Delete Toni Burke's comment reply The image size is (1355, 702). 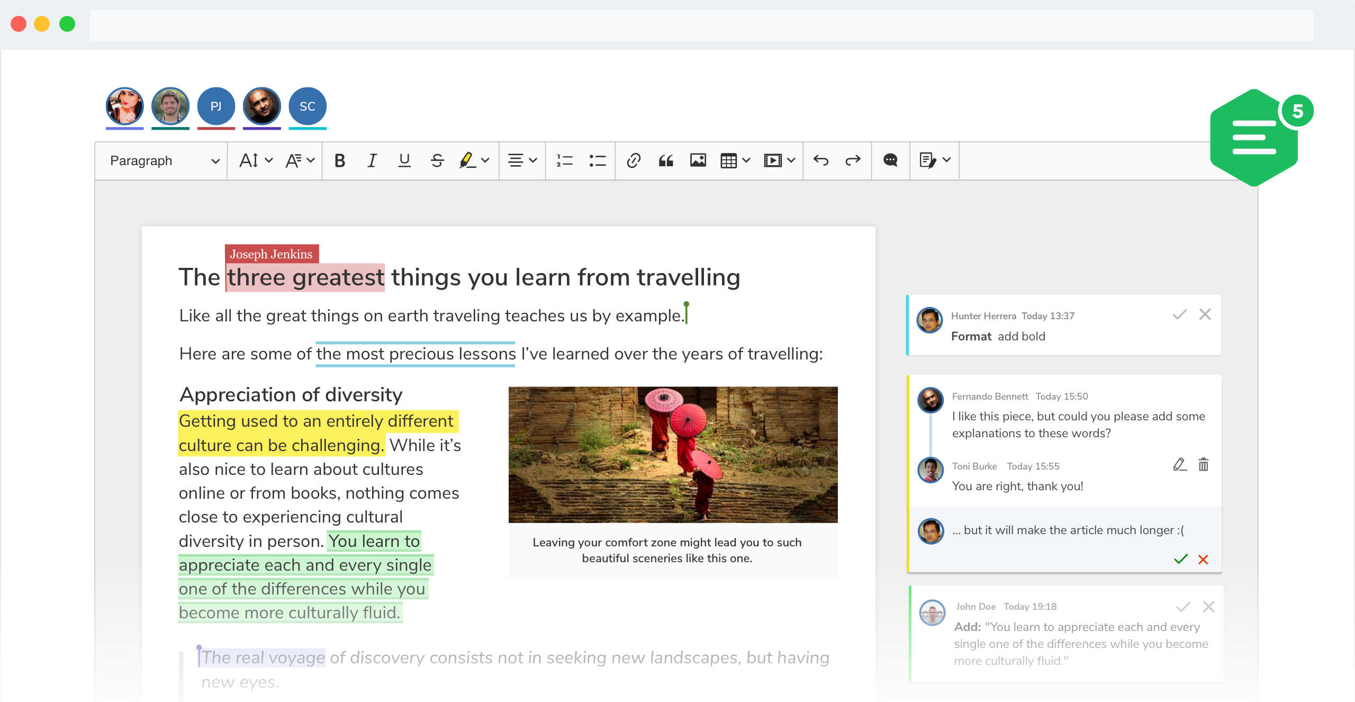tap(1204, 465)
